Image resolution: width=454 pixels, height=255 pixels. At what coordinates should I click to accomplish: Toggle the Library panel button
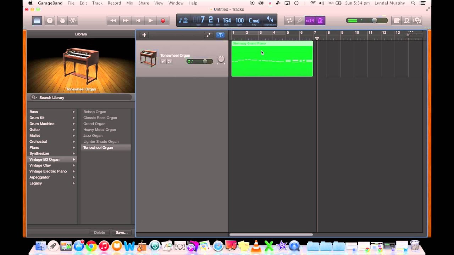click(37, 21)
